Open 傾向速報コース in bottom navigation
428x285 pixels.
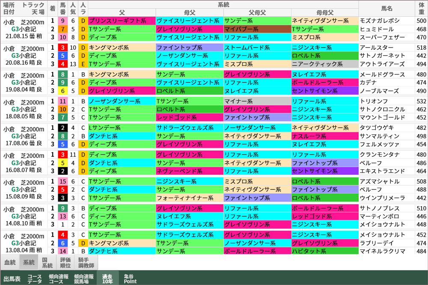click(58, 279)
